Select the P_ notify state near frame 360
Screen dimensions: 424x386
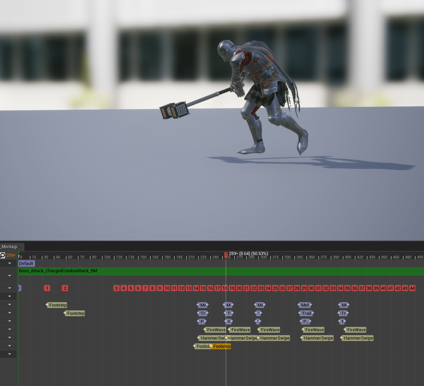click(x=305, y=321)
